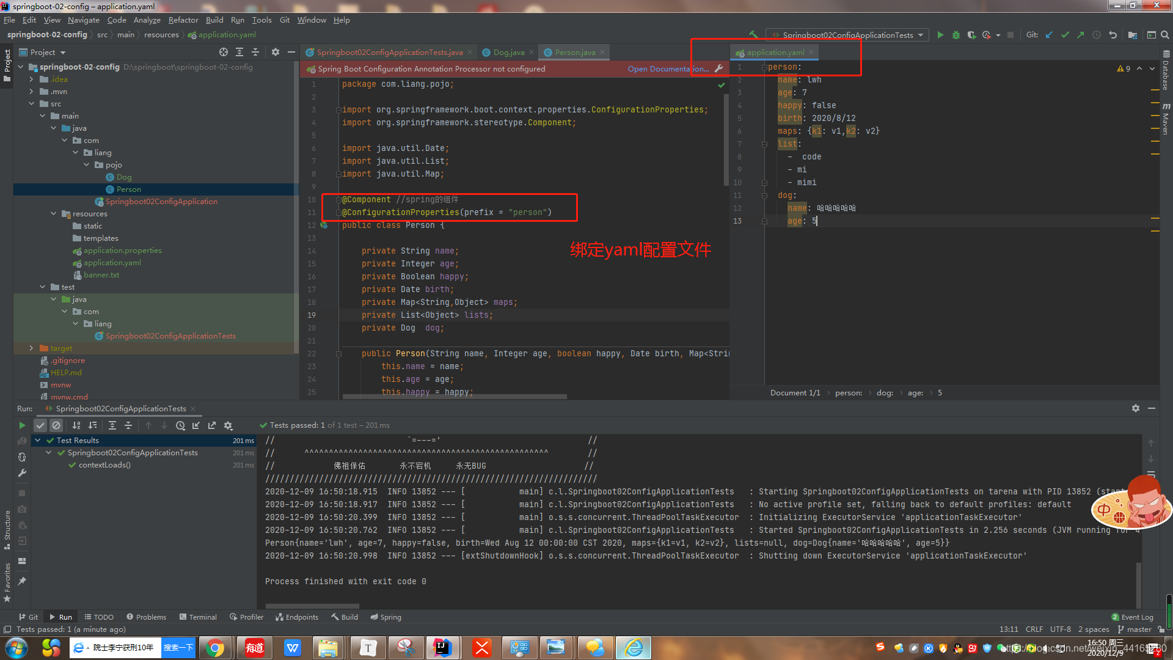Click the Open Documentation link
Screen dimensions: 1173x660
click(668, 69)
